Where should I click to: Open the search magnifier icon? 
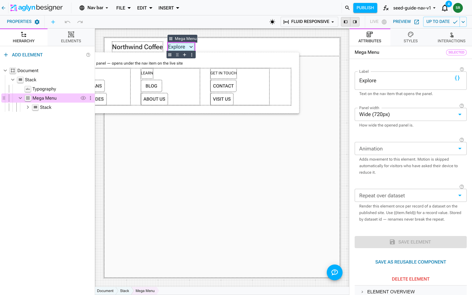347,8
